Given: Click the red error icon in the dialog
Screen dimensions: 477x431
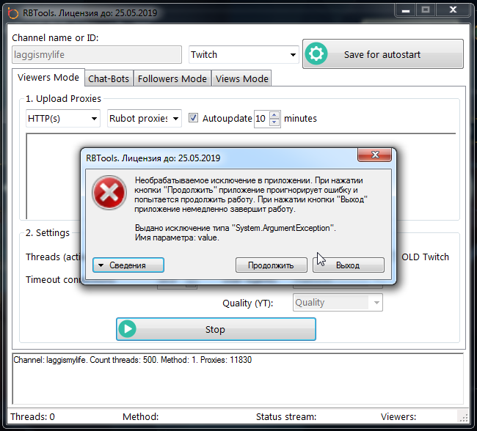Looking at the screenshot, I should coord(109,193).
